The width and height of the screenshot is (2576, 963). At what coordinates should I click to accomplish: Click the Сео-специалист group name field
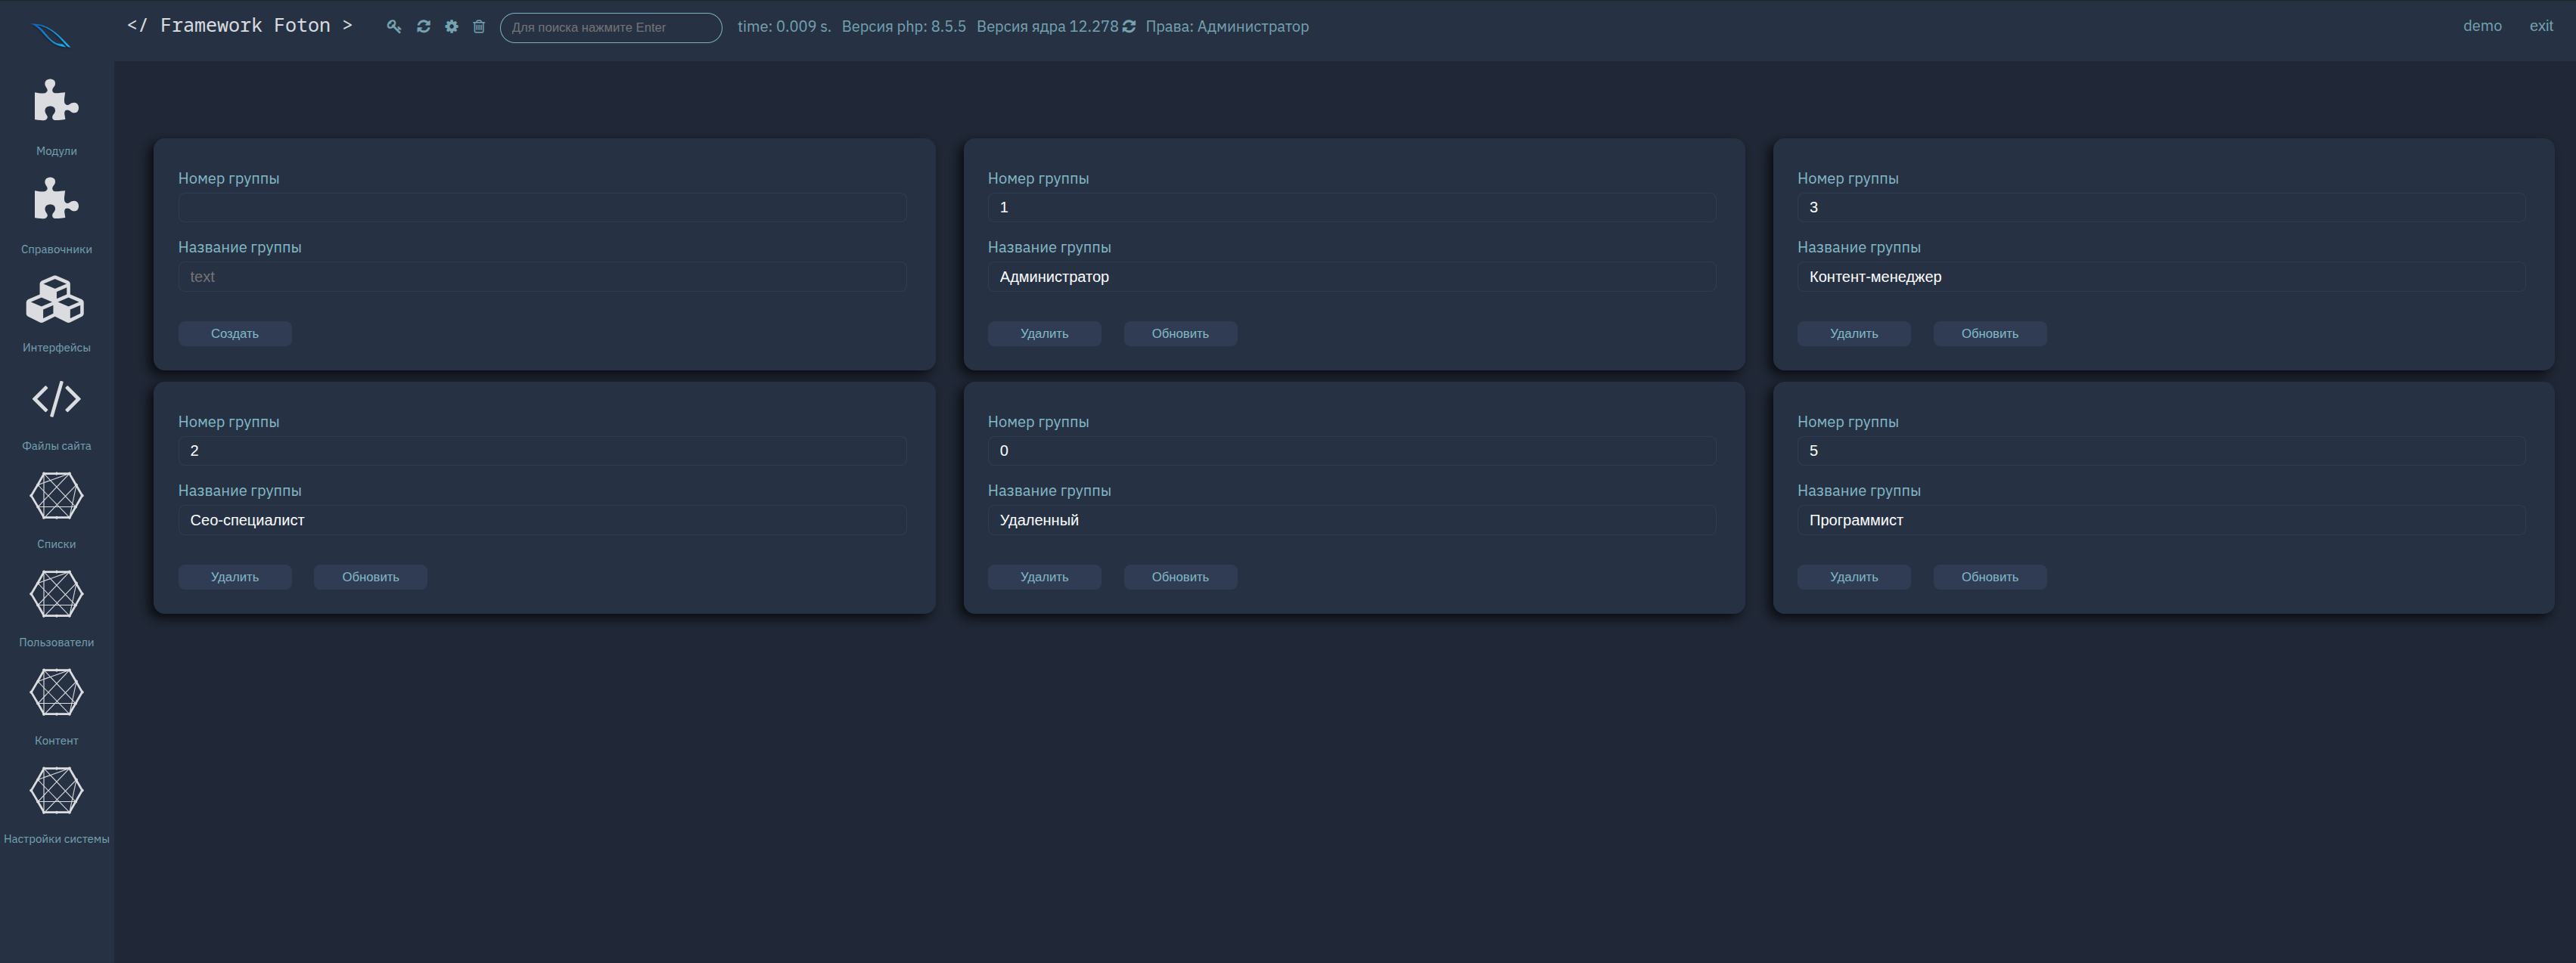pos(543,521)
